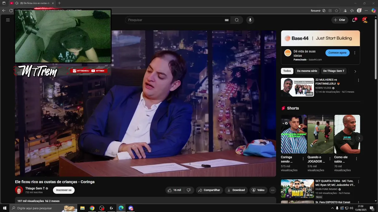
Task: Show next Shorts with arrow
Action: (x=359, y=138)
